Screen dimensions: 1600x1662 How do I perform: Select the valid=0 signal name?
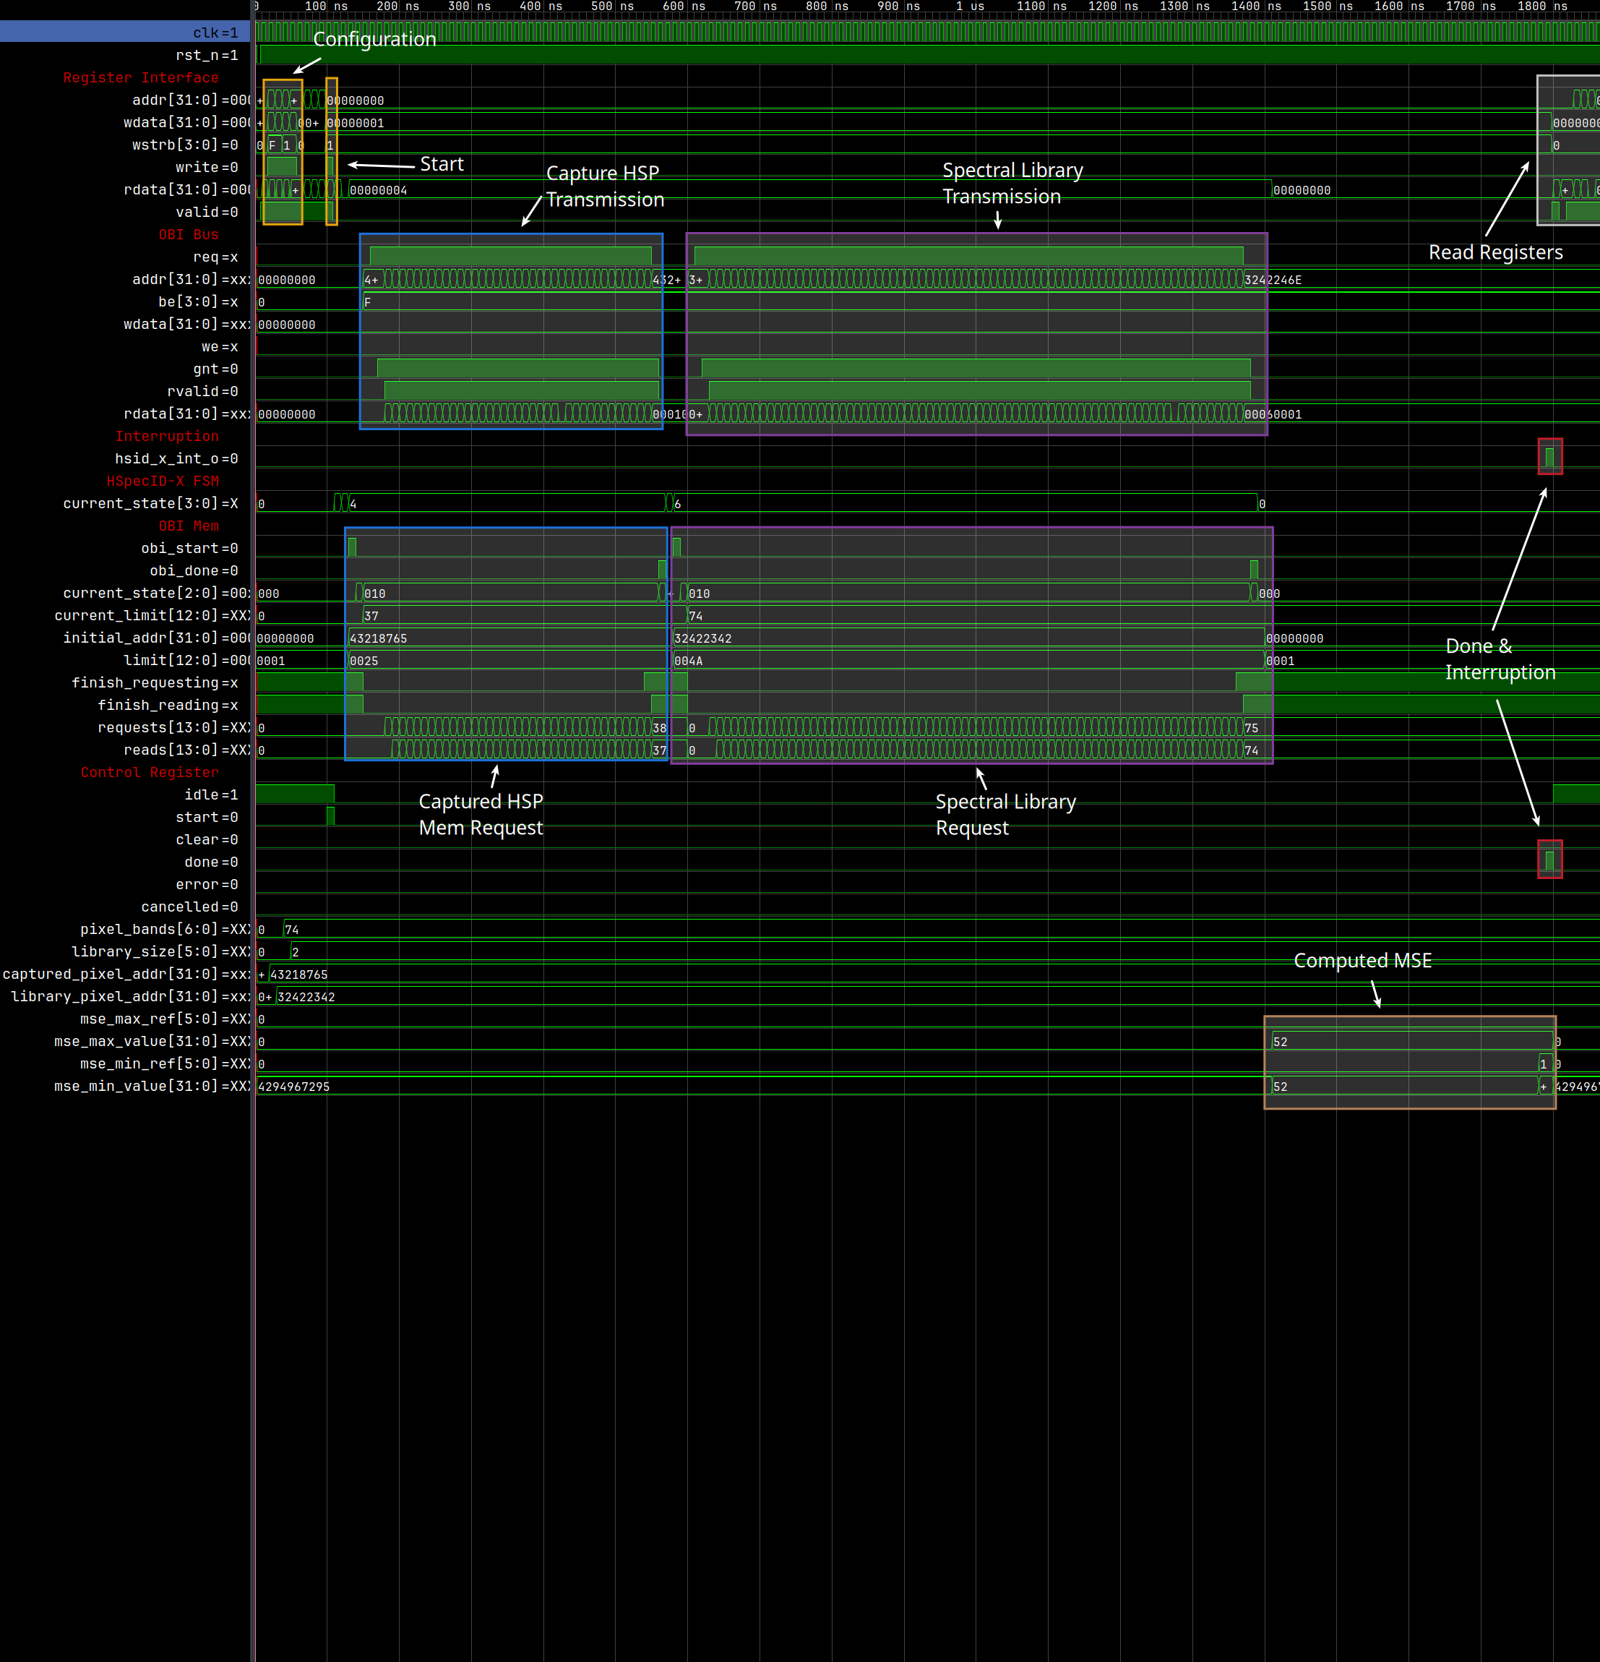[x=207, y=212]
